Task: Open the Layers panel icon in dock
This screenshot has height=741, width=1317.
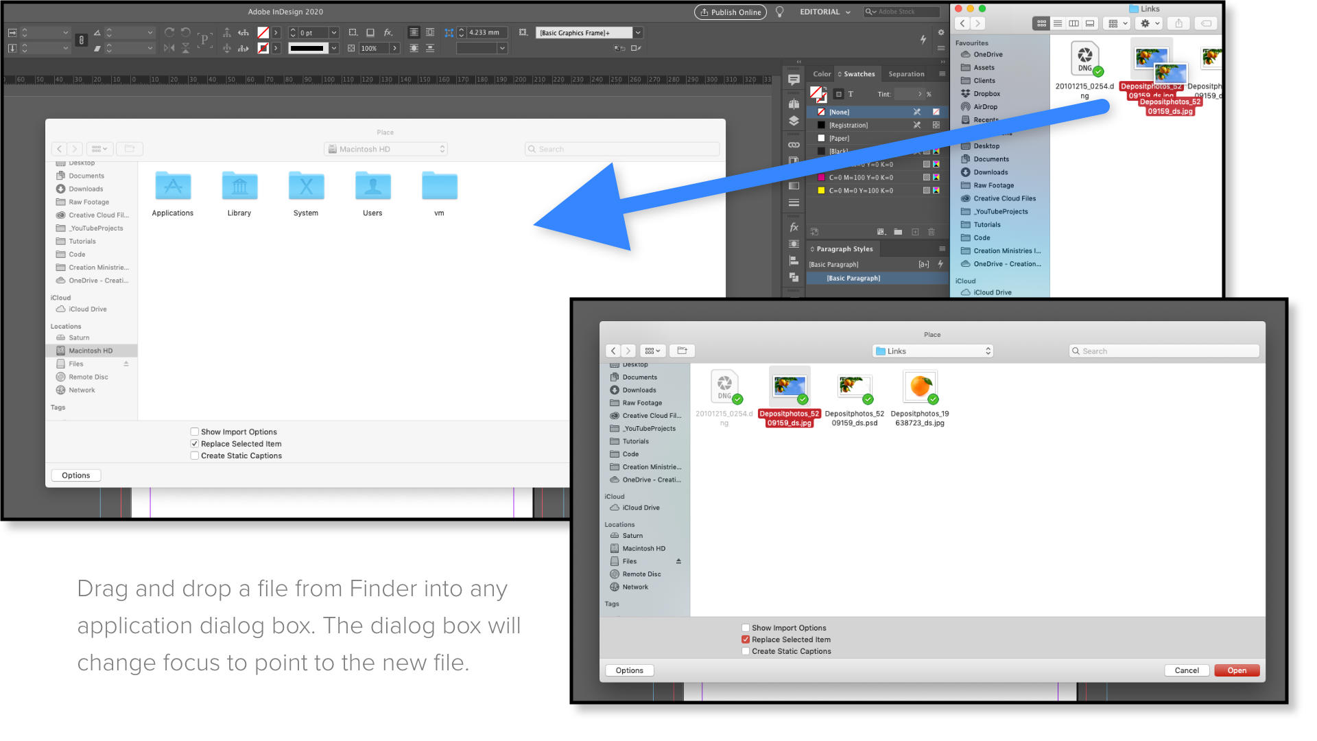Action: 794,121
